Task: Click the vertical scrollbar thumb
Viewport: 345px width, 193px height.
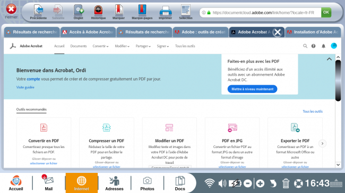Action: (338, 81)
